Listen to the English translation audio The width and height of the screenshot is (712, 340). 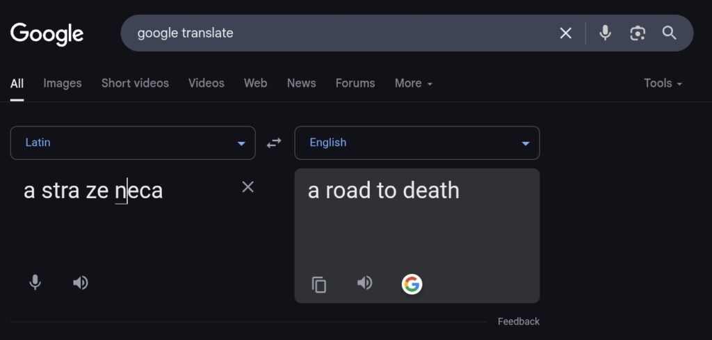pyautogui.click(x=364, y=283)
